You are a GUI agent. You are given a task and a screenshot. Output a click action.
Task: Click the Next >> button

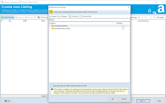coord(143,101)
